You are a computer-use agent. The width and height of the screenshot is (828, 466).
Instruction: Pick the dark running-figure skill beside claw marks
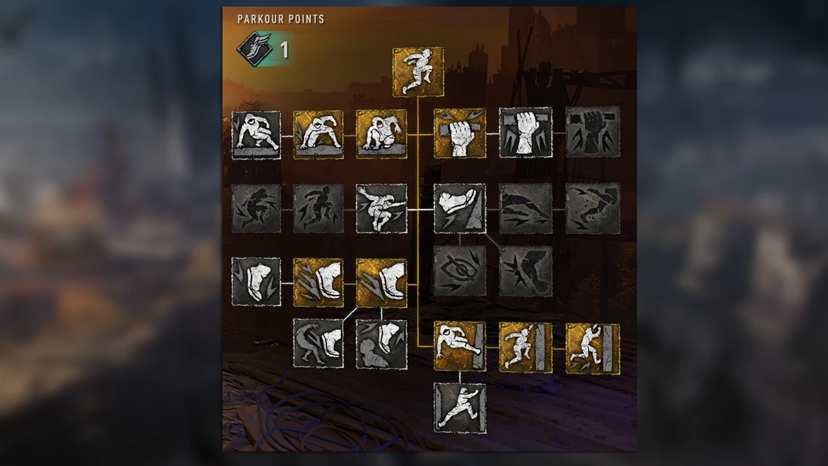593,208
